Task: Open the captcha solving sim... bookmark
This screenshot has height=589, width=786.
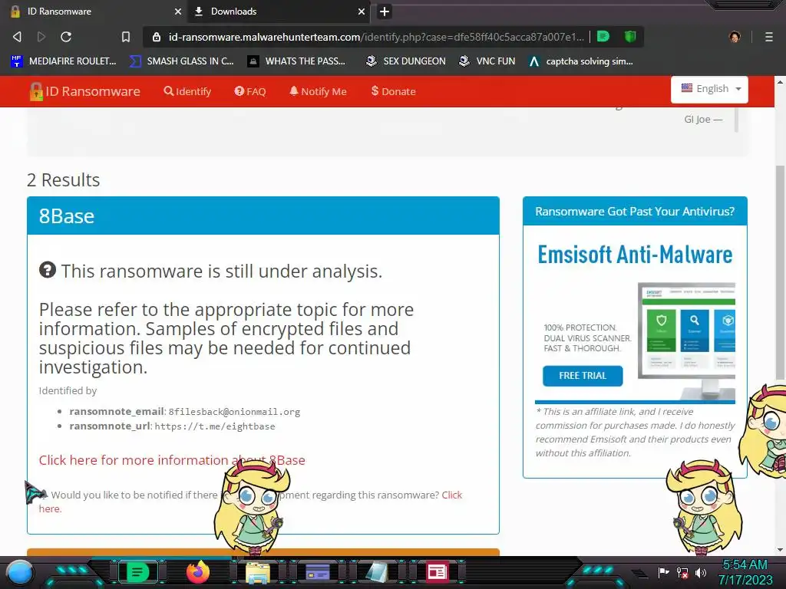Action: coord(581,61)
